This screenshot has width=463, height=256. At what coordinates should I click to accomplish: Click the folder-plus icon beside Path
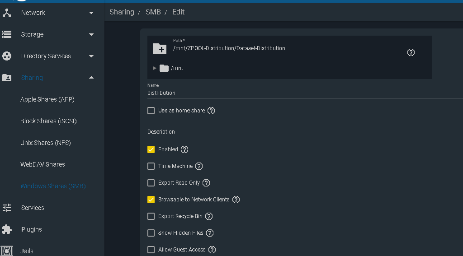[x=160, y=49]
